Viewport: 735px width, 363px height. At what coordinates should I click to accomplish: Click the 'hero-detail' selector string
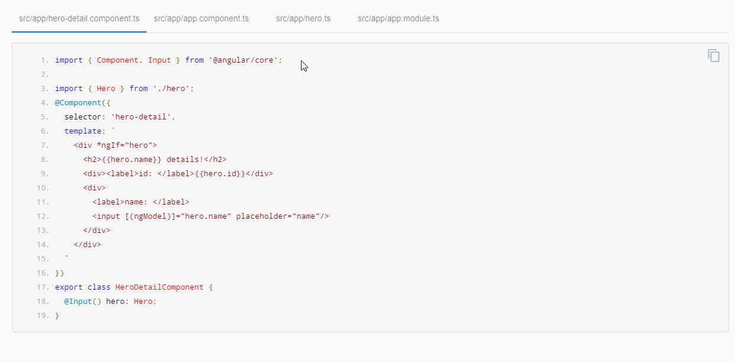(x=141, y=117)
